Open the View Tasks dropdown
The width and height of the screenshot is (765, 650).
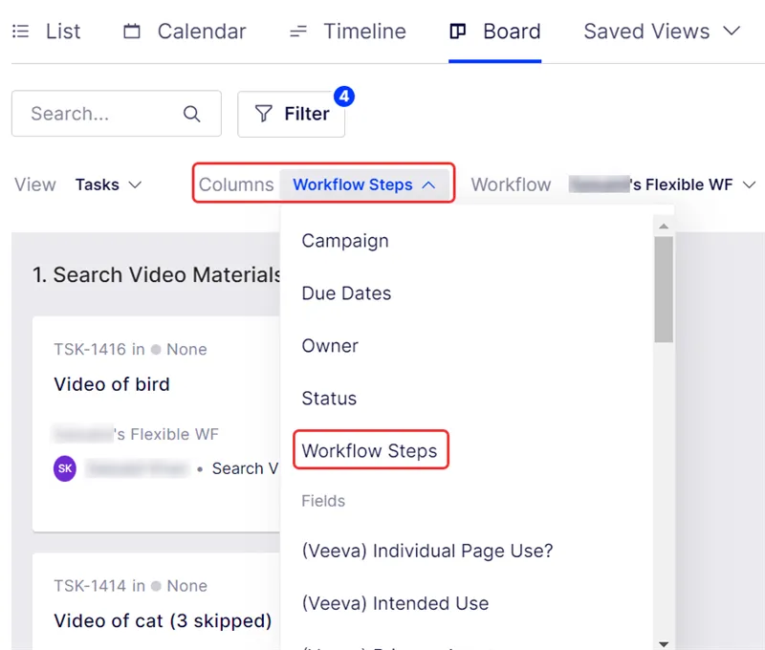point(108,184)
